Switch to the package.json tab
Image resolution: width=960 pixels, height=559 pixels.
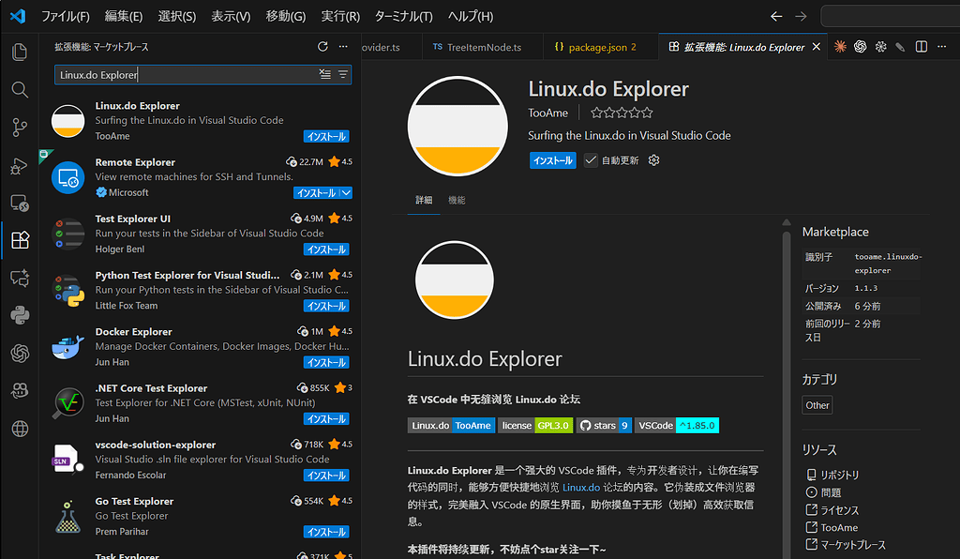point(601,47)
